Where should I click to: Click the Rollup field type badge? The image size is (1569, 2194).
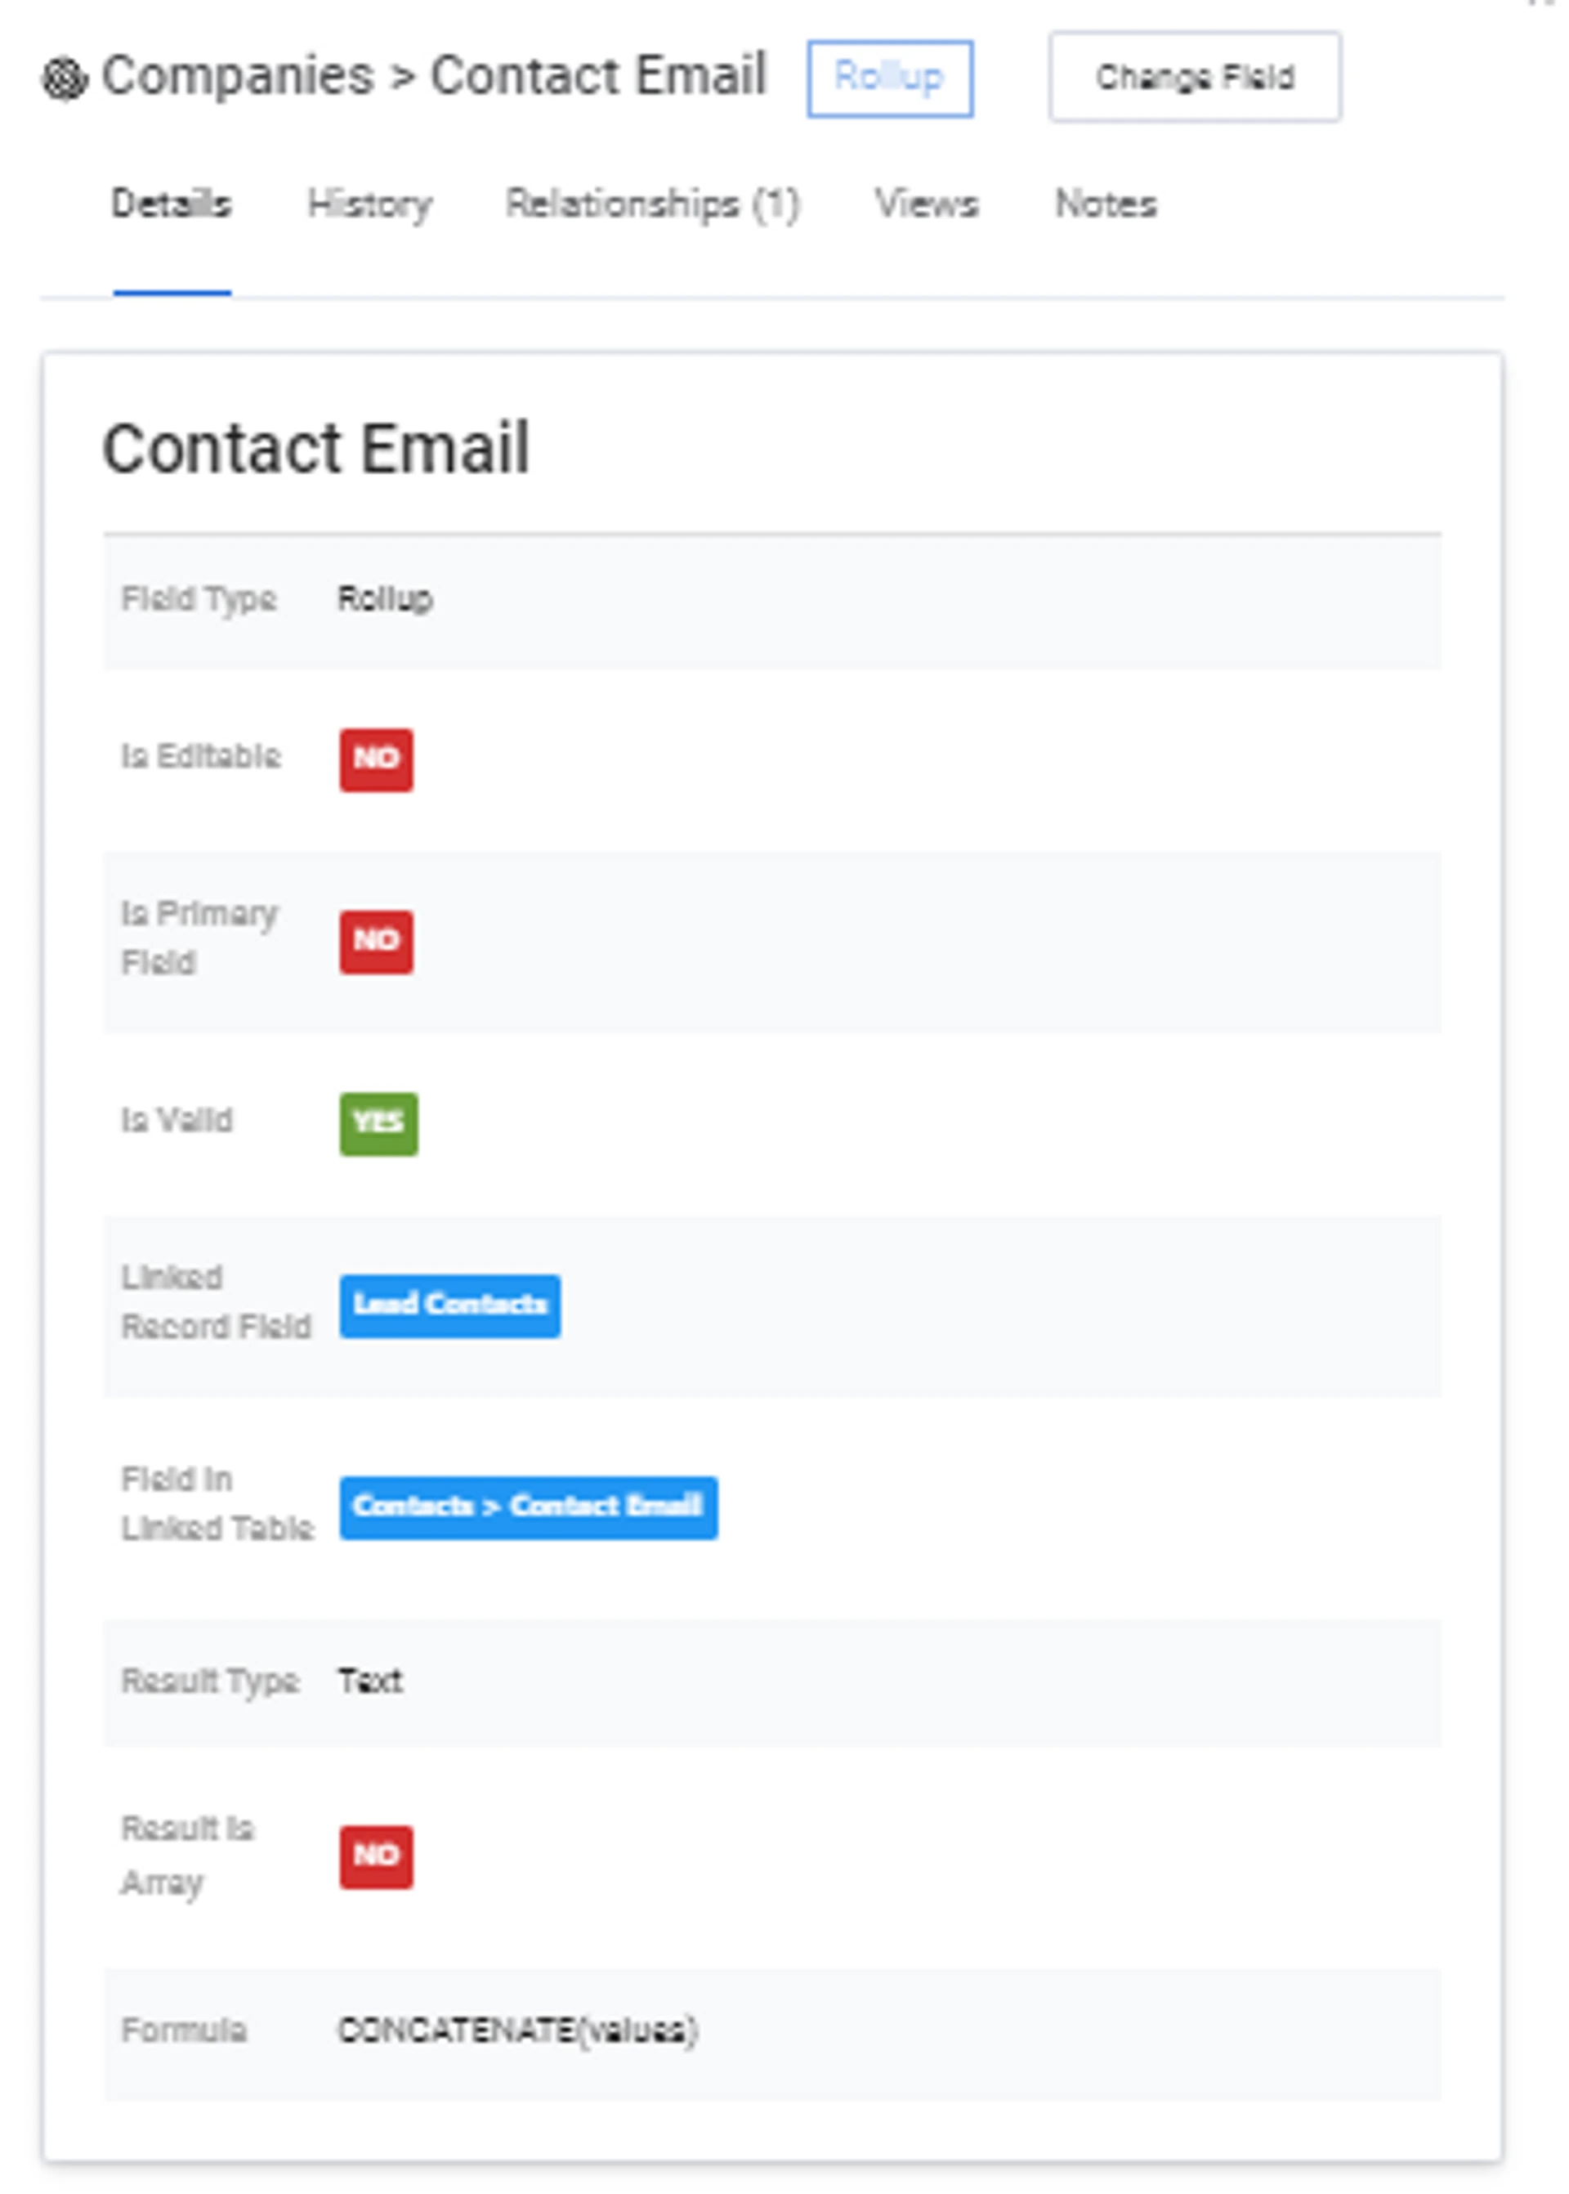click(x=889, y=78)
